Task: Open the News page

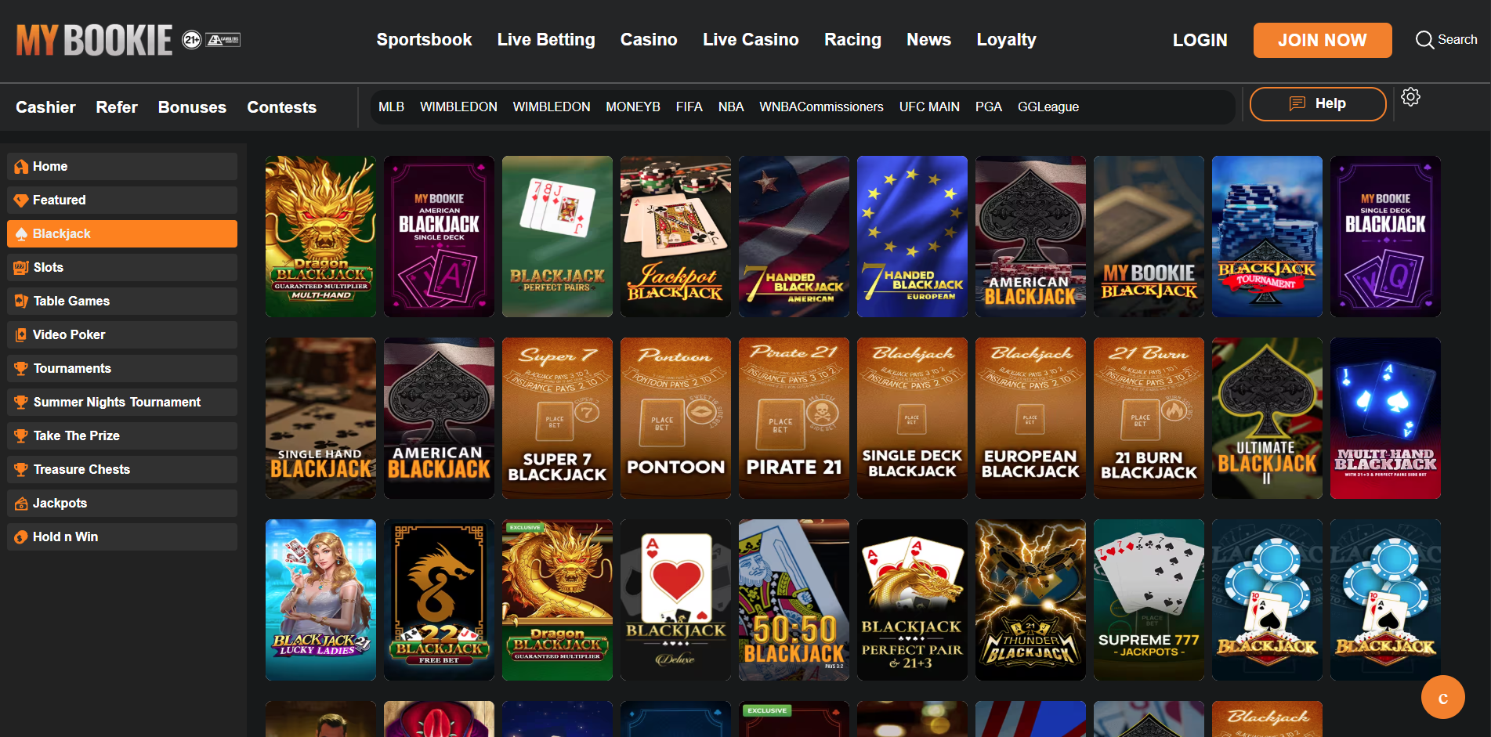Action: (928, 40)
